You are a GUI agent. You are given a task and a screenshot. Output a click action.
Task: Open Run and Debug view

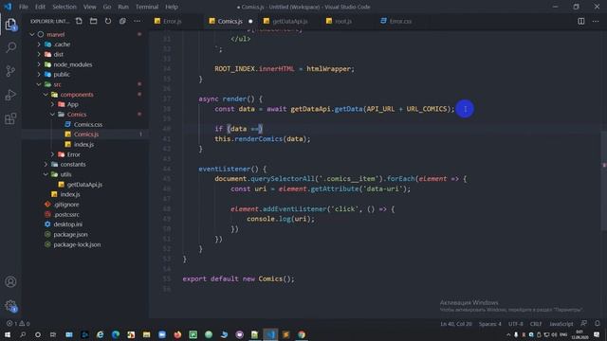tap(10, 95)
